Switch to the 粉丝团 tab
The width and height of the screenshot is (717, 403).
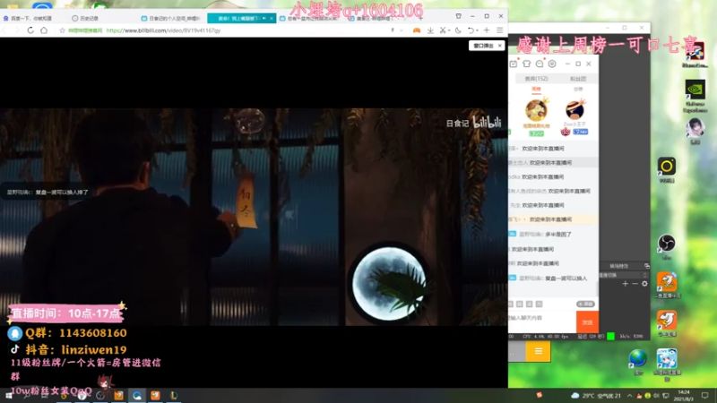tap(578, 79)
